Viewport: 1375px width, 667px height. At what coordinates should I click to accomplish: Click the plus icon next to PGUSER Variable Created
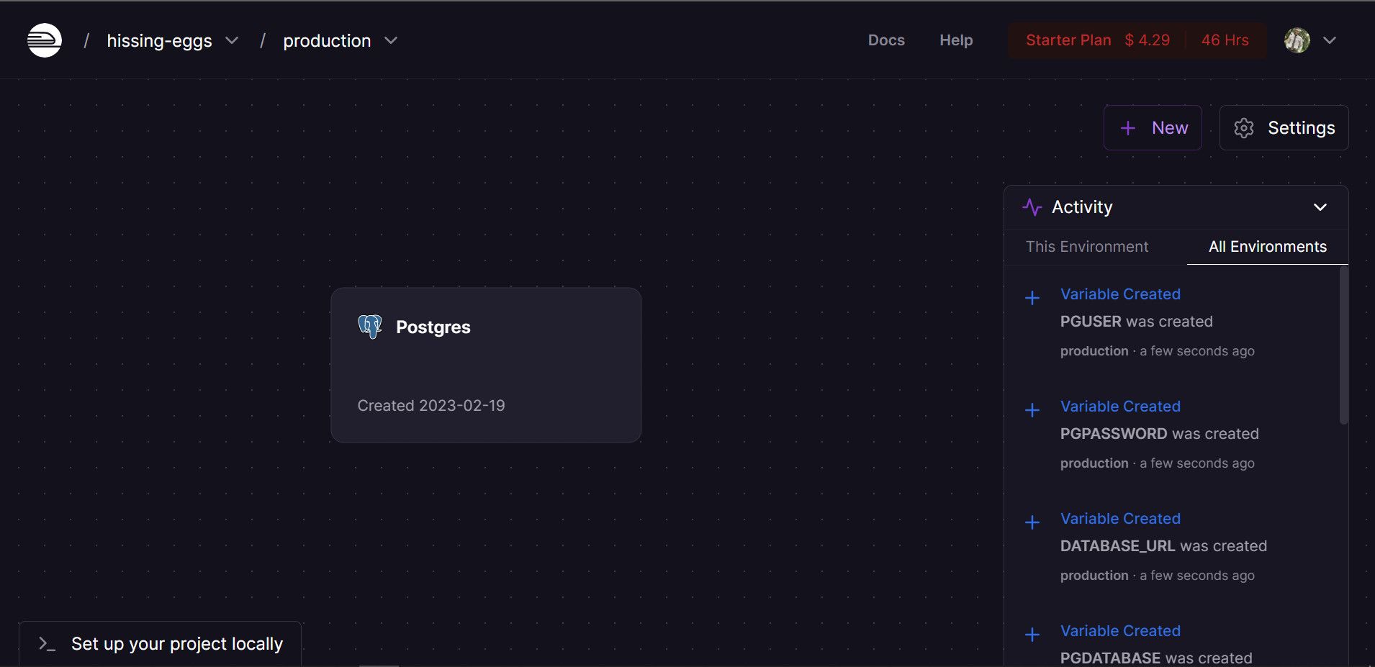click(1033, 298)
